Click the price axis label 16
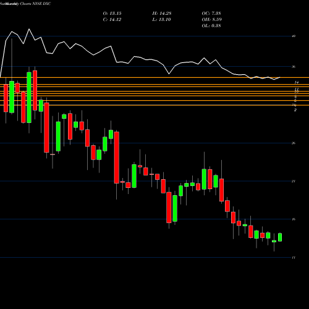This screenshot has width=309, height=309. [x=294, y=219]
